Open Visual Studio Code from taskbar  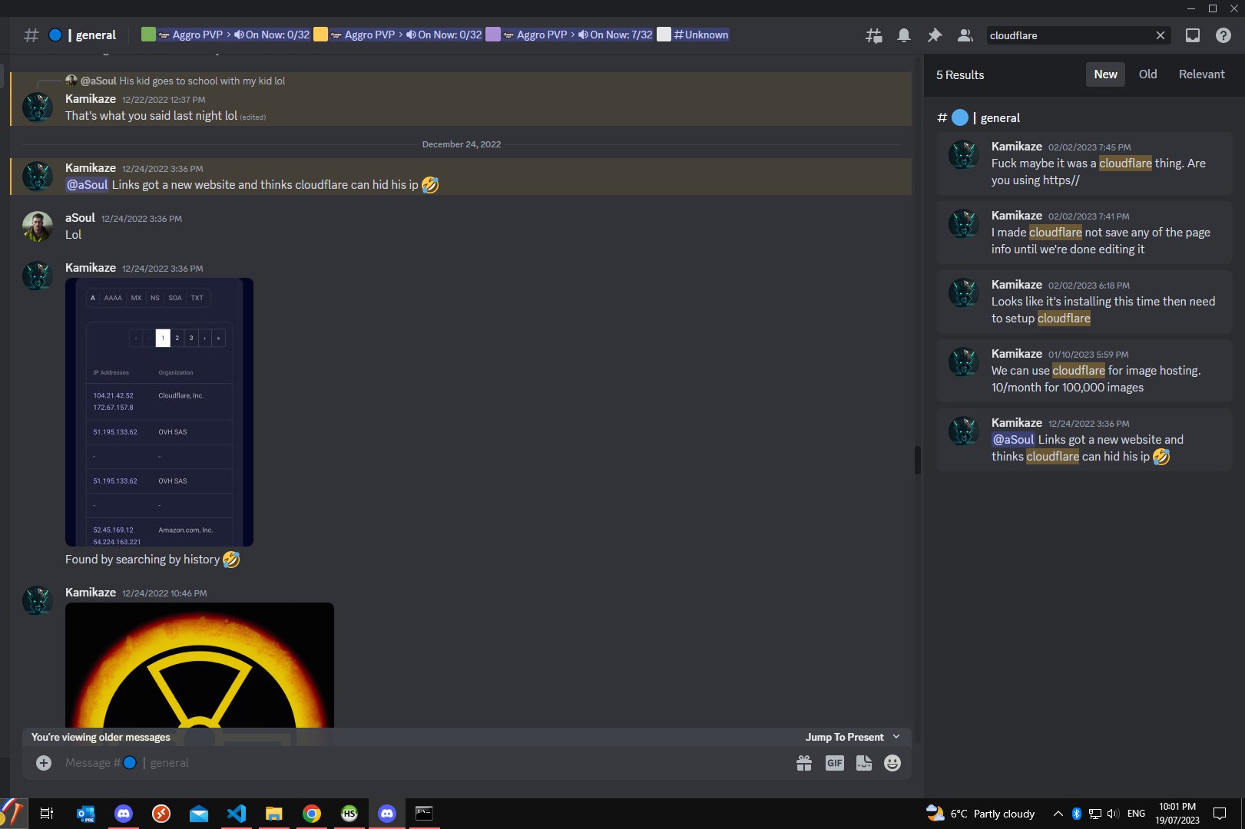237,814
